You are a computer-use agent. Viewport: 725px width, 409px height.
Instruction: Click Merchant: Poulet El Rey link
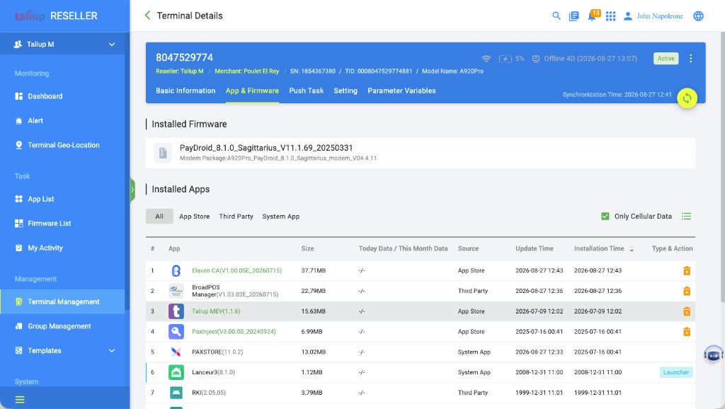click(x=247, y=71)
